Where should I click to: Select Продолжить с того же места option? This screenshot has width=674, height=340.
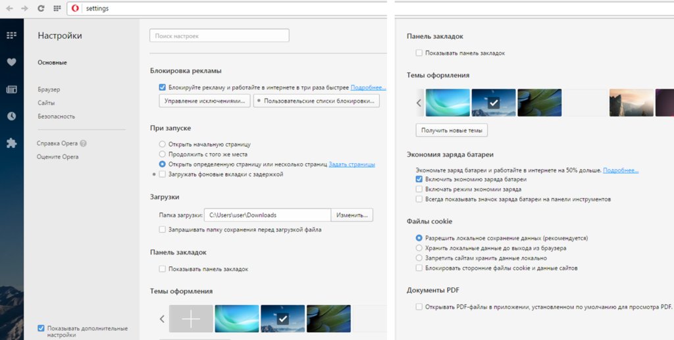pos(162,154)
